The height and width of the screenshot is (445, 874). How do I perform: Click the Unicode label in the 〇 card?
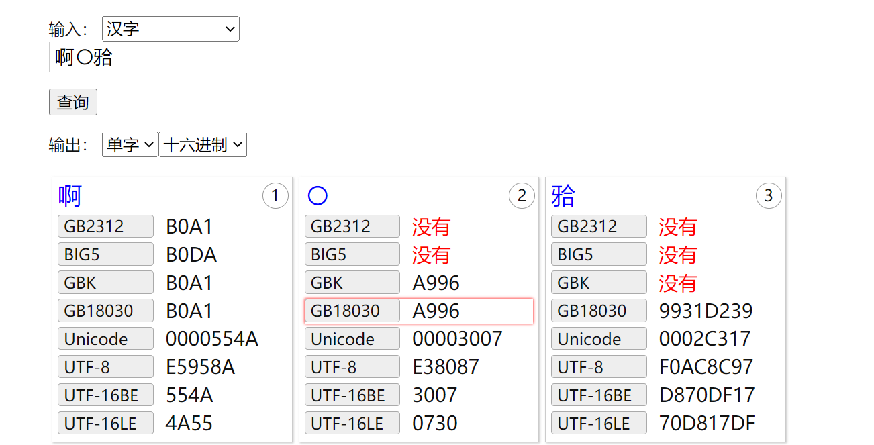pyautogui.click(x=352, y=339)
